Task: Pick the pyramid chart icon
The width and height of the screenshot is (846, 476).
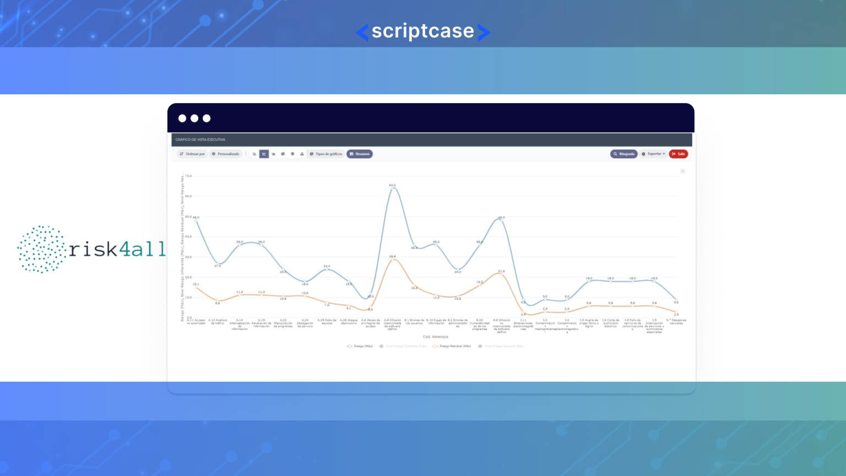Action: 302,154
